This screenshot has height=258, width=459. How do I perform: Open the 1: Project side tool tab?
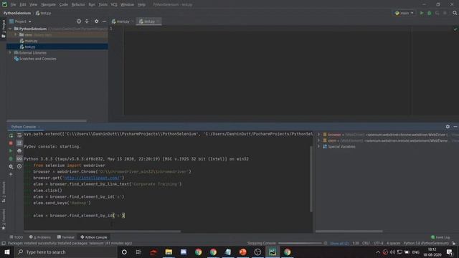[x=4, y=29]
